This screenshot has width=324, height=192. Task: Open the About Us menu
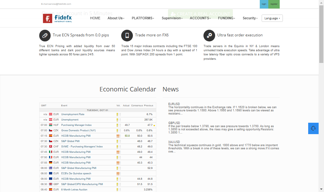point(116,18)
